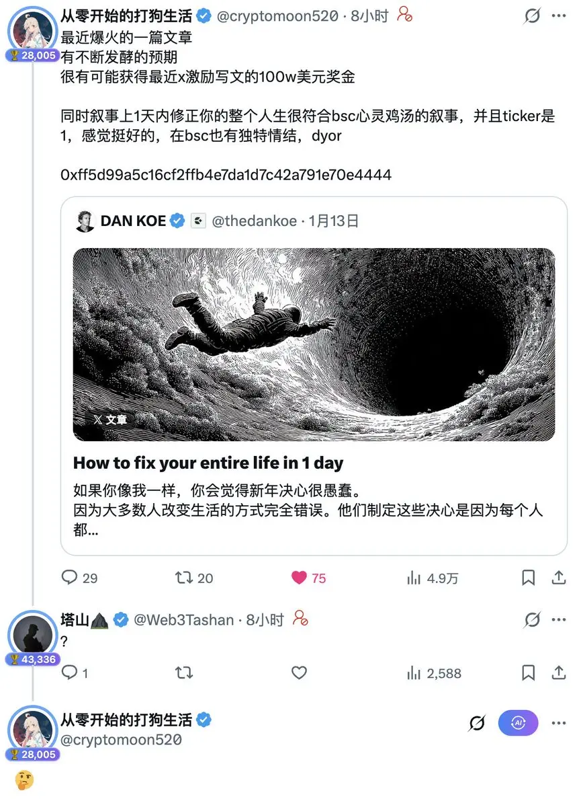This screenshot has height=807, width=583.
Task: Like the Web3Tashan reply
Action: (299, 673)
